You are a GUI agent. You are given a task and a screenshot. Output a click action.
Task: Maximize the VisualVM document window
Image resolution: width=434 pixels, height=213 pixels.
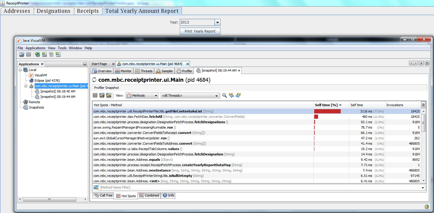427,63
